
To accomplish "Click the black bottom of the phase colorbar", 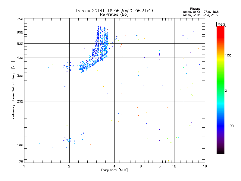I will 221,152.
